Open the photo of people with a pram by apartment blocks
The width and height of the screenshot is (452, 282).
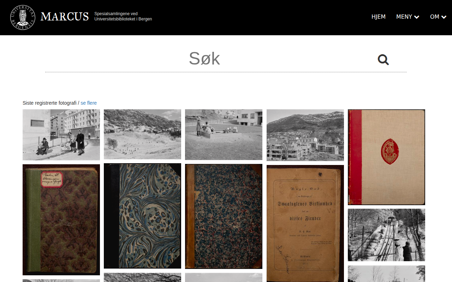[x=61, y=135]
